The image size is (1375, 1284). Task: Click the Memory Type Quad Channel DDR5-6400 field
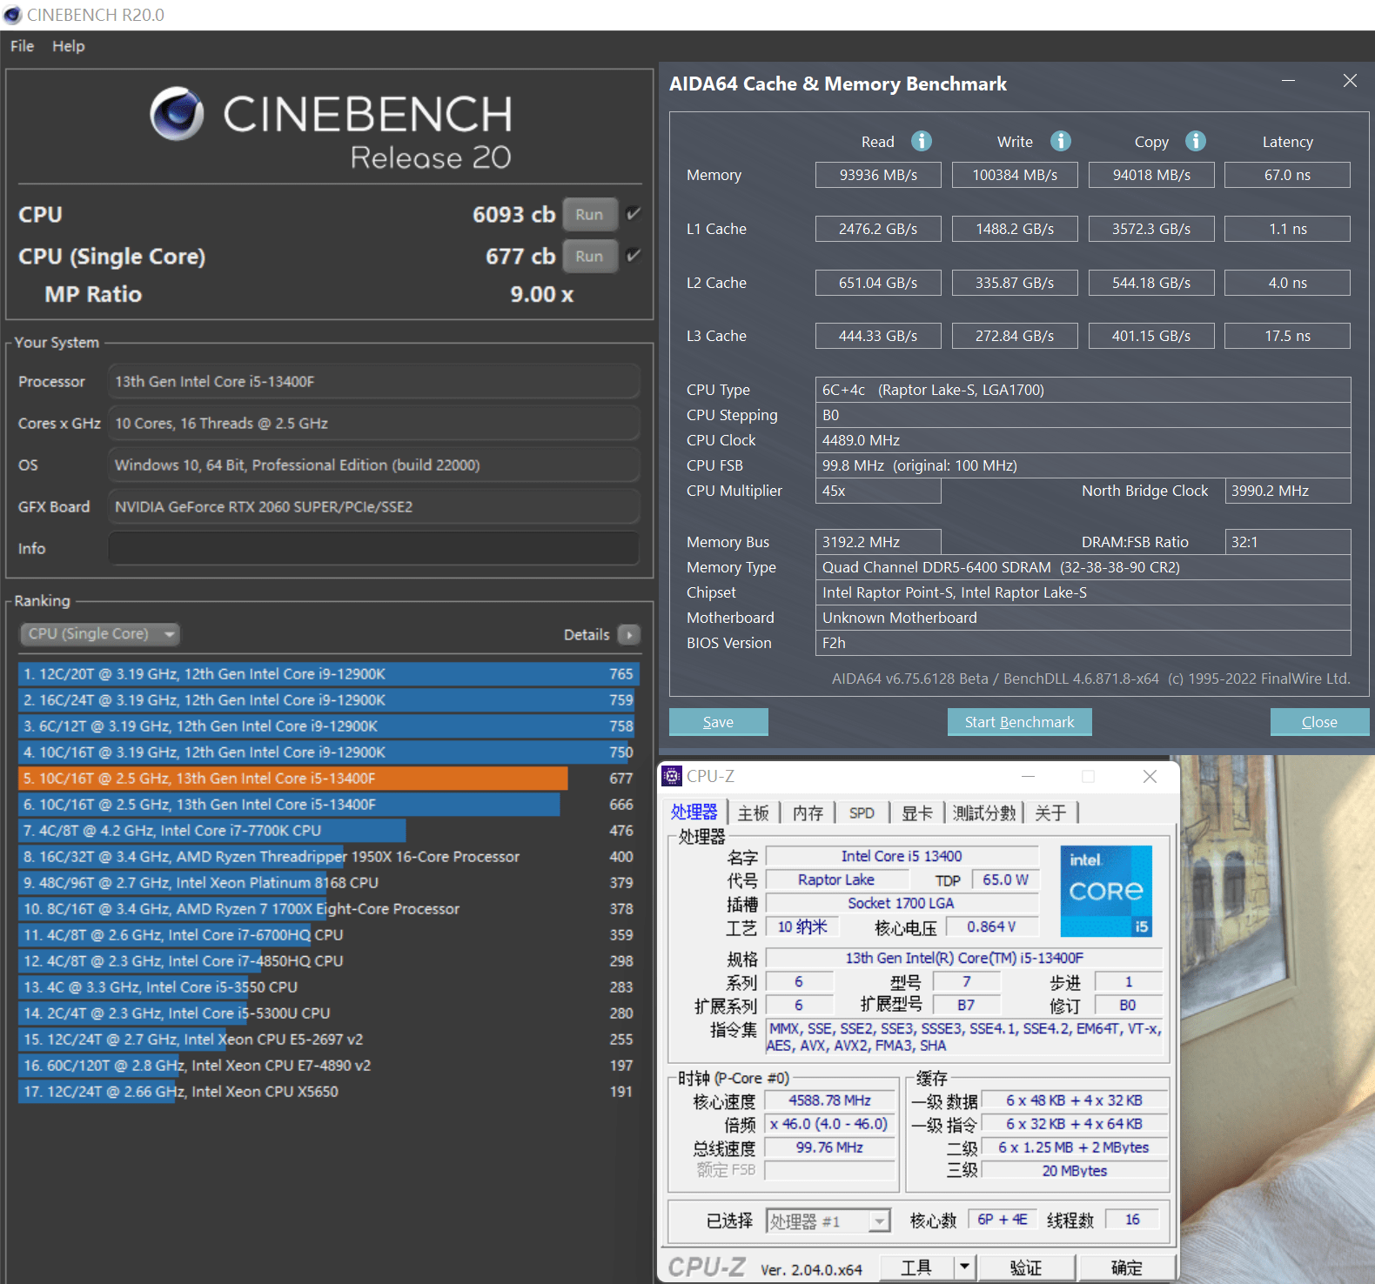tap(1083, 567)
